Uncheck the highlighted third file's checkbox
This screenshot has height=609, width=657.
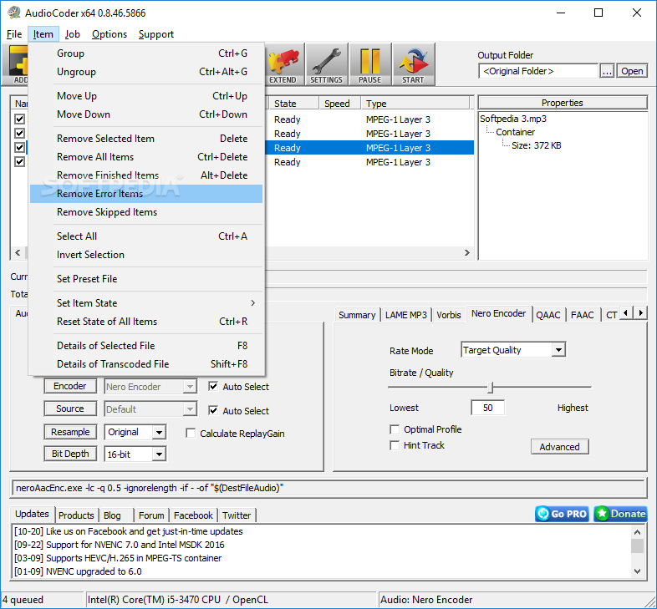point(20,147)
